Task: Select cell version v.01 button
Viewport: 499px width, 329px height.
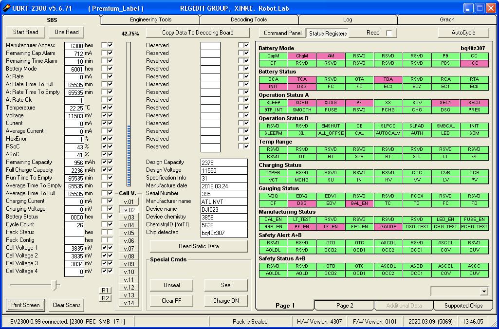Action: 129,202
